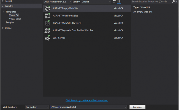The width and height of the screenshot is (179, 110).
Task: Collapse the Installed section
Action: point(3,6)
